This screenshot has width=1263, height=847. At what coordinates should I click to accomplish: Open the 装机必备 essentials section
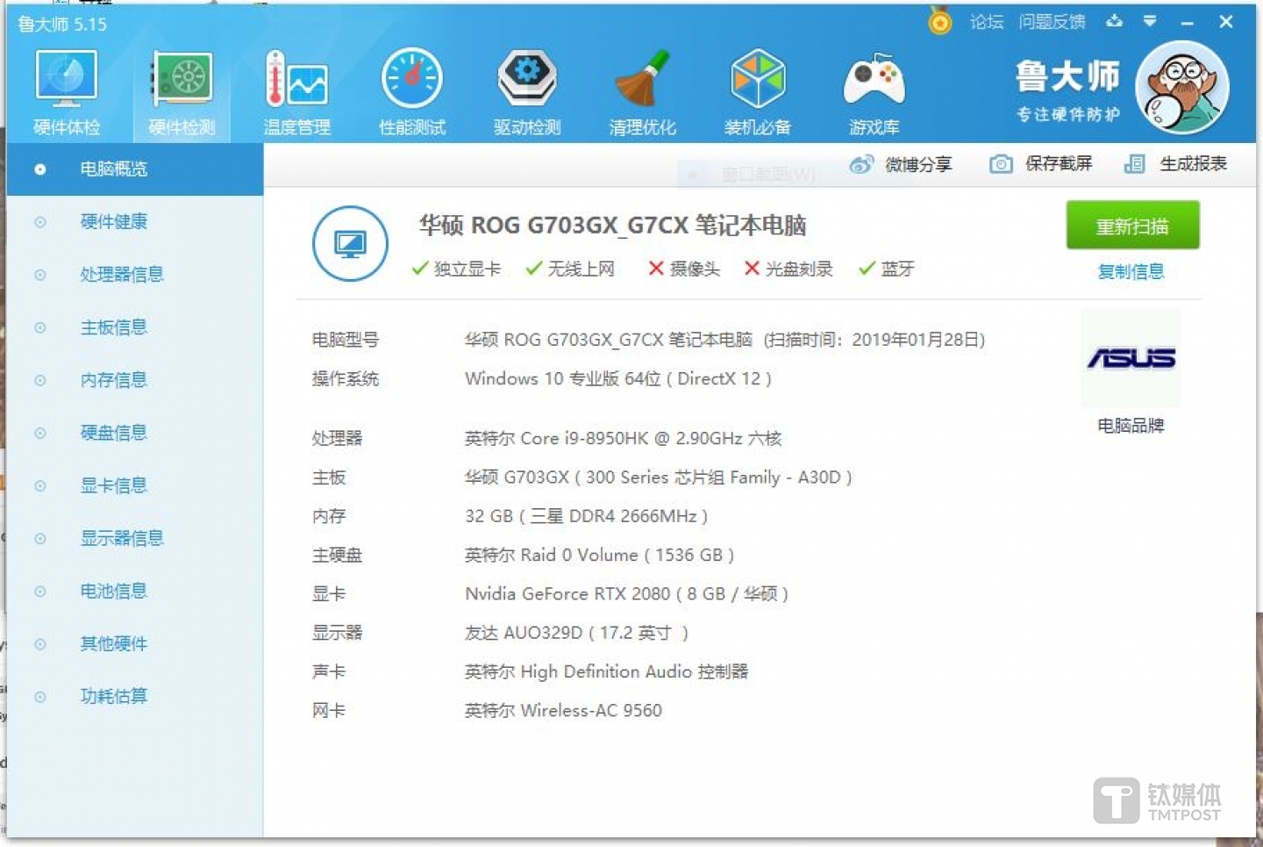(757, 88)
